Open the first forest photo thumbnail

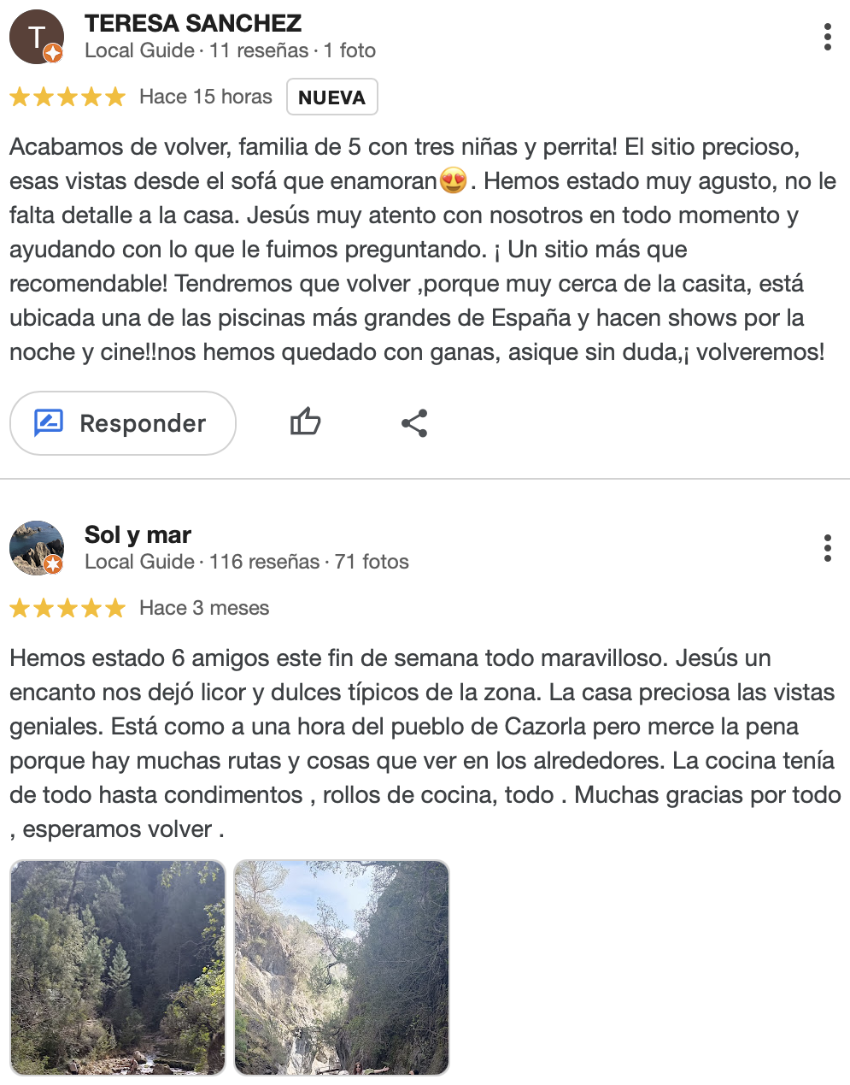[x=118, y=968]
